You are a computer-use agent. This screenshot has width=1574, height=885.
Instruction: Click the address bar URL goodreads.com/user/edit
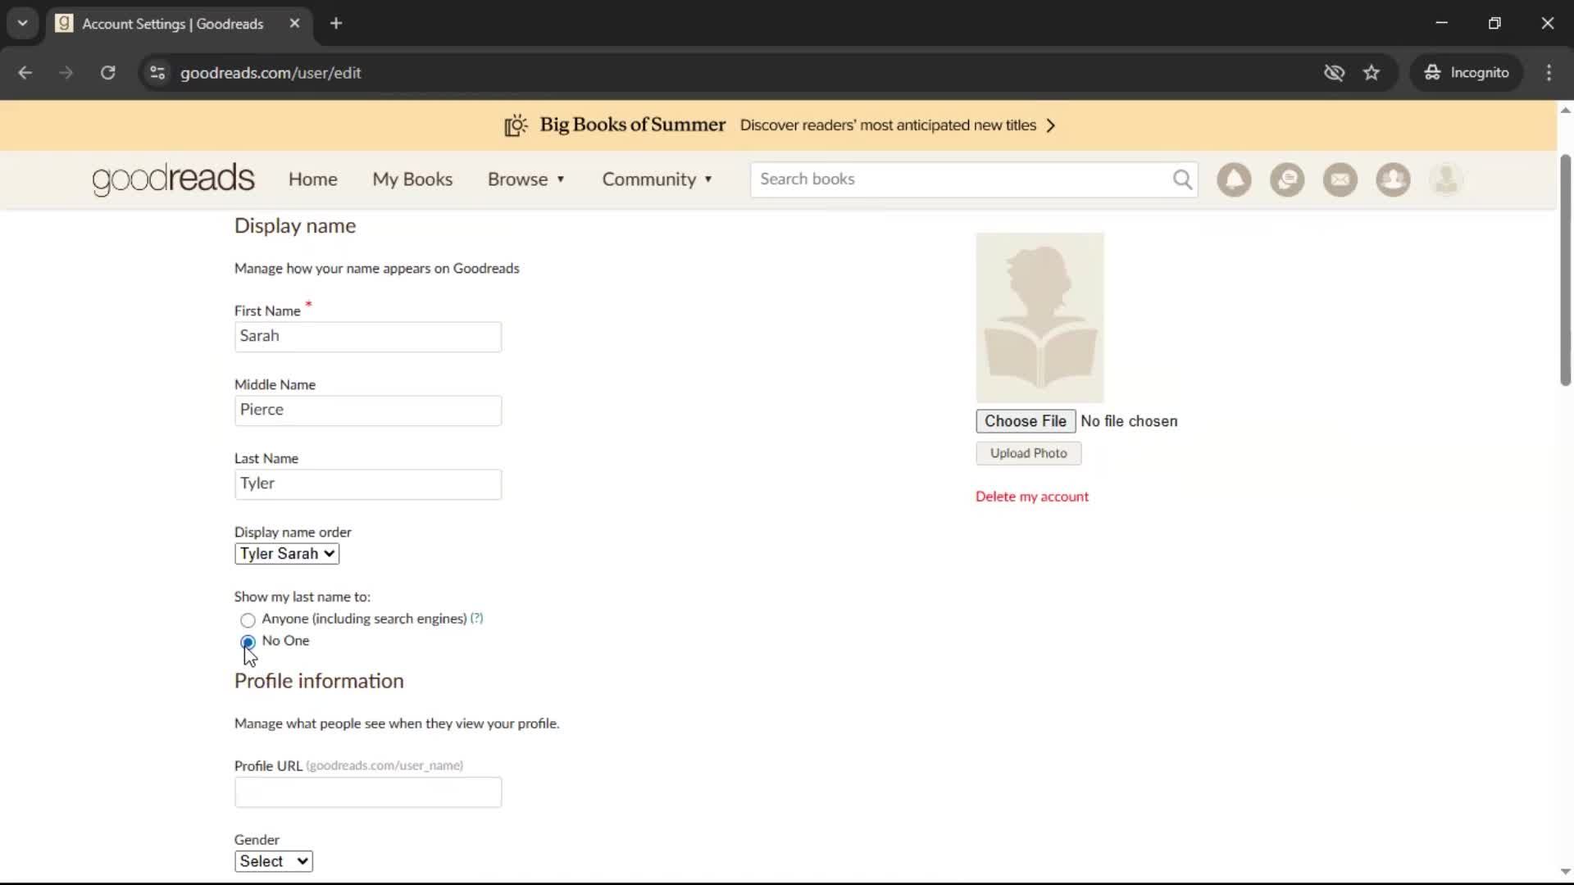pos(271,73)
